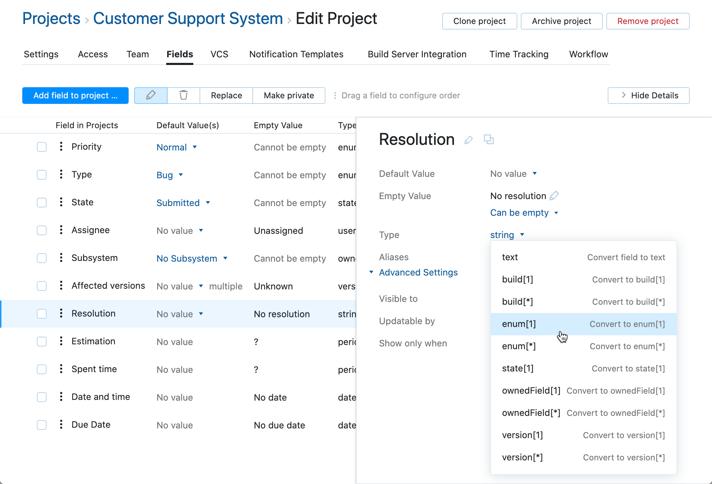Click the trash icon to delete selected fields

[x=184, y=95]
